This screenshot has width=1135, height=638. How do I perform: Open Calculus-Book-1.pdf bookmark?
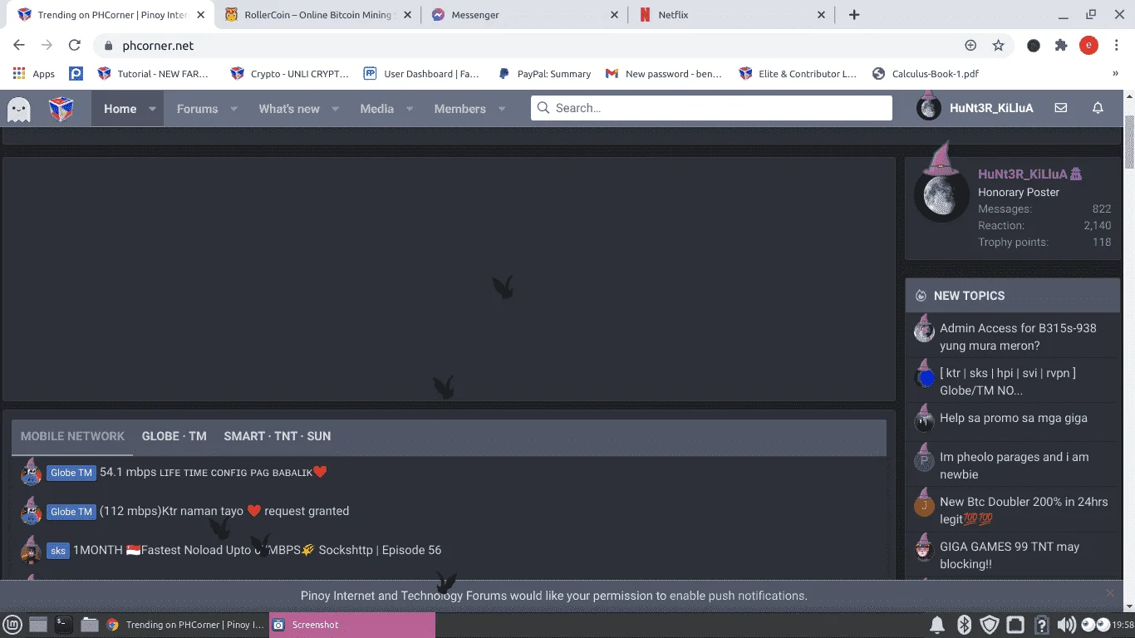[x=926, y=74]
